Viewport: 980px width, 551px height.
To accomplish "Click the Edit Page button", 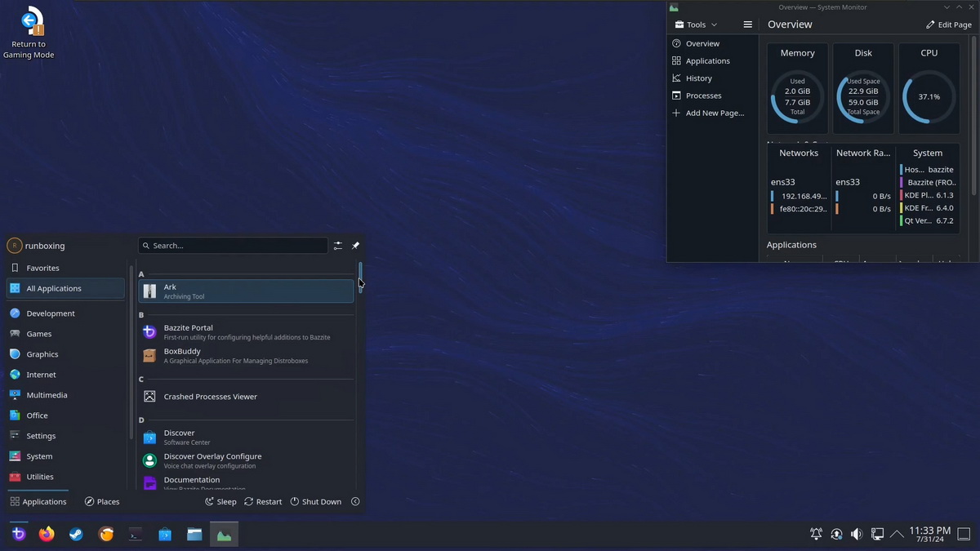I will 948,24.
